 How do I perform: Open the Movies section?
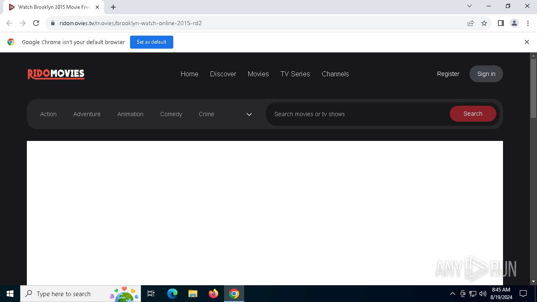pyautogui.click(x=258, y=74)
